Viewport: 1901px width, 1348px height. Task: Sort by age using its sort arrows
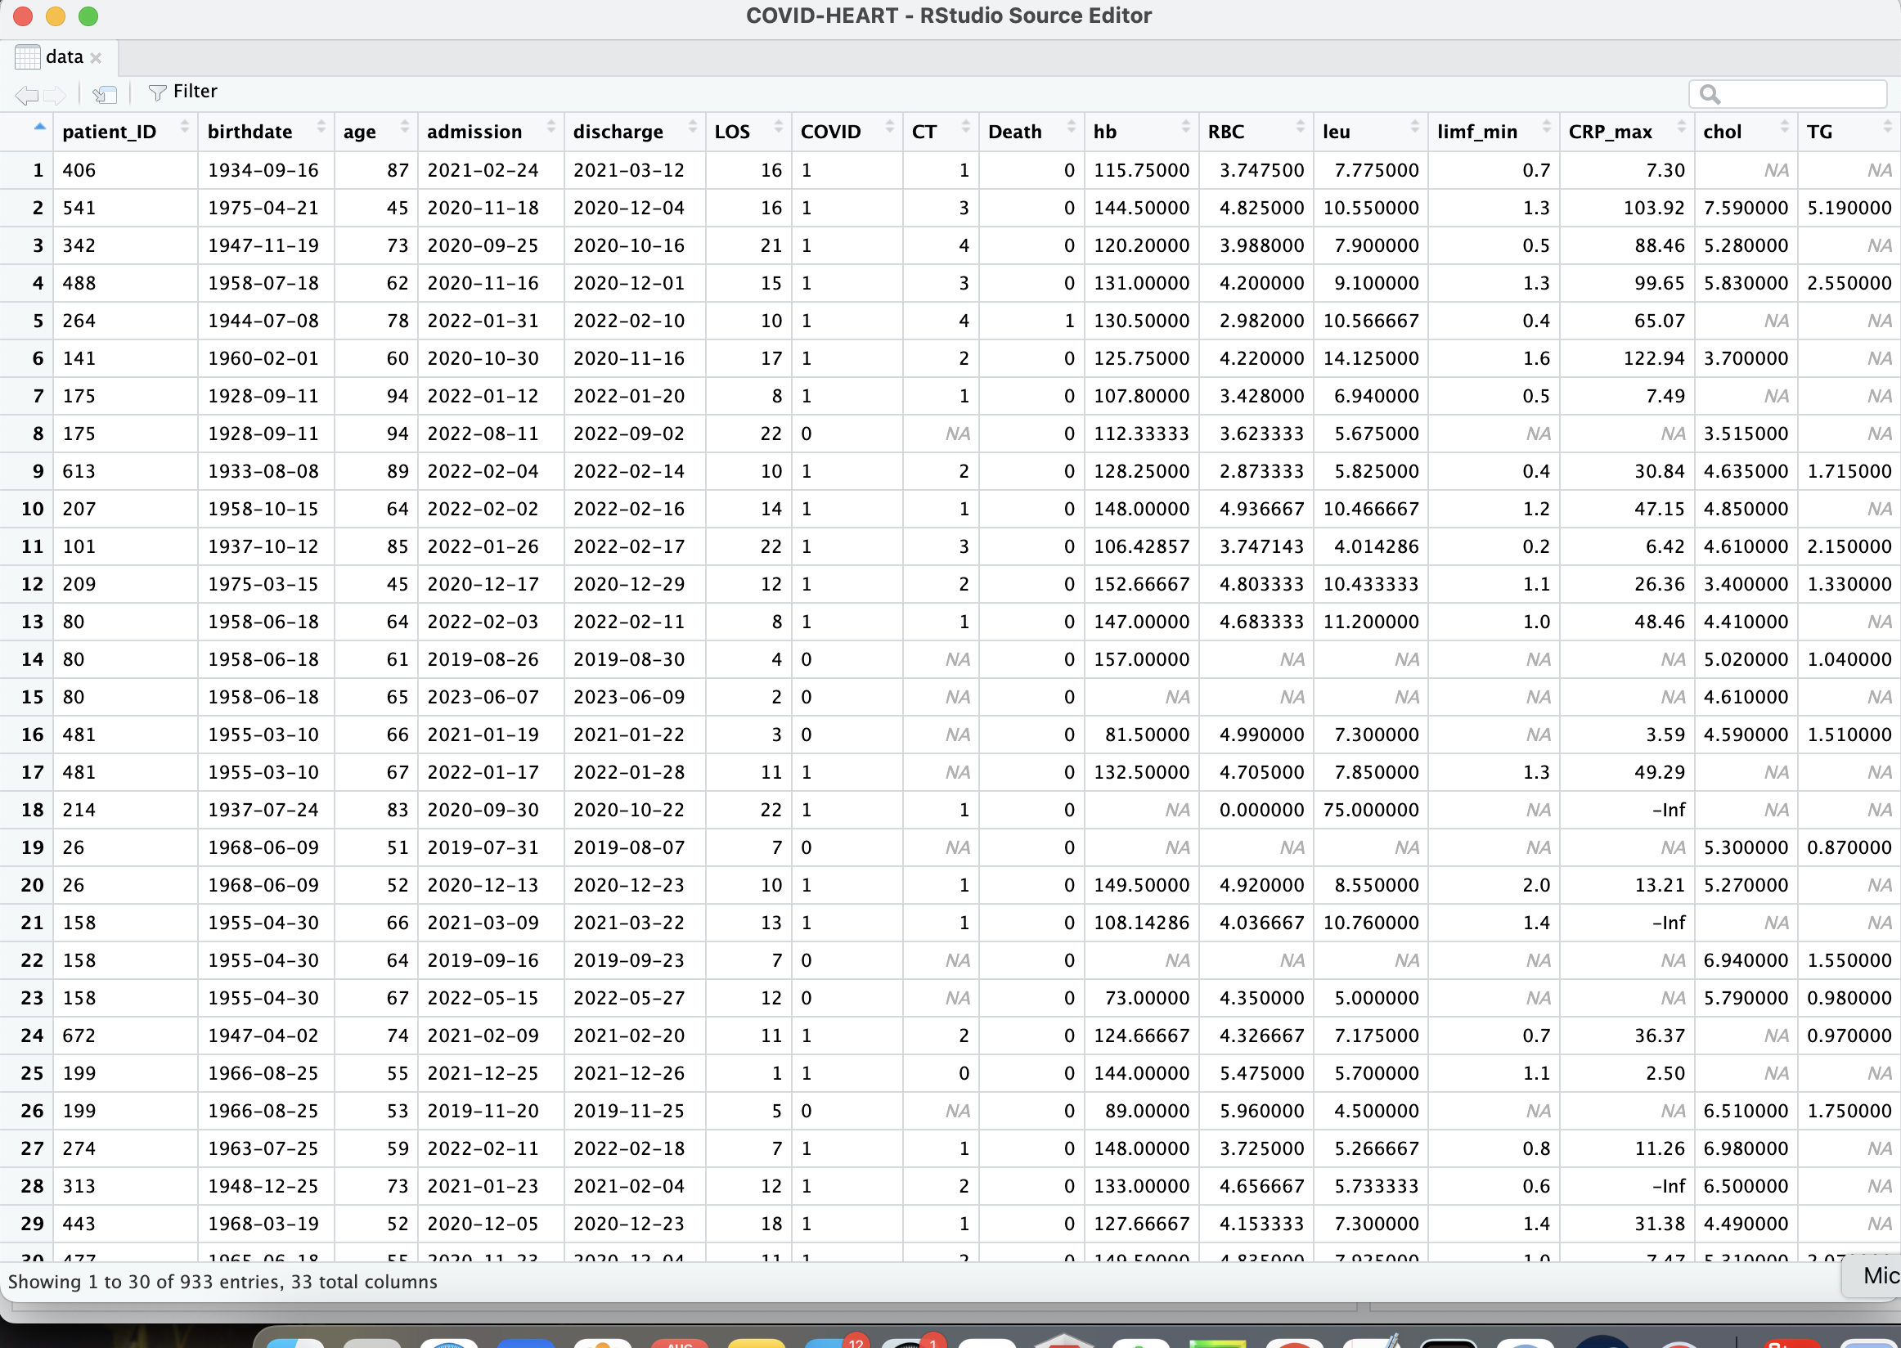point(404,127)
